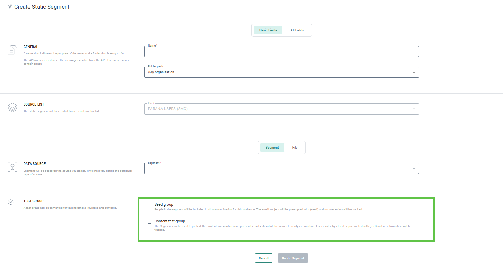
Task: Enable the Seed group checkbox
Action: coord(150,205)
